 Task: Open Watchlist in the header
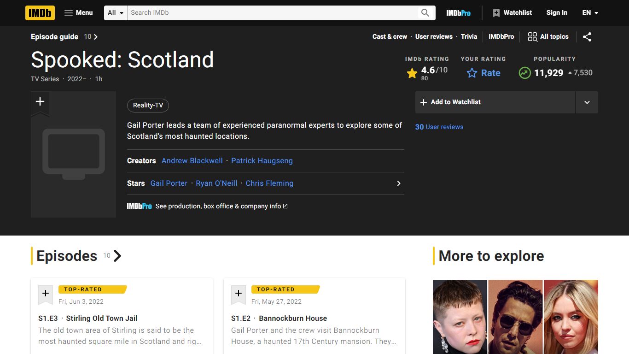512,13
